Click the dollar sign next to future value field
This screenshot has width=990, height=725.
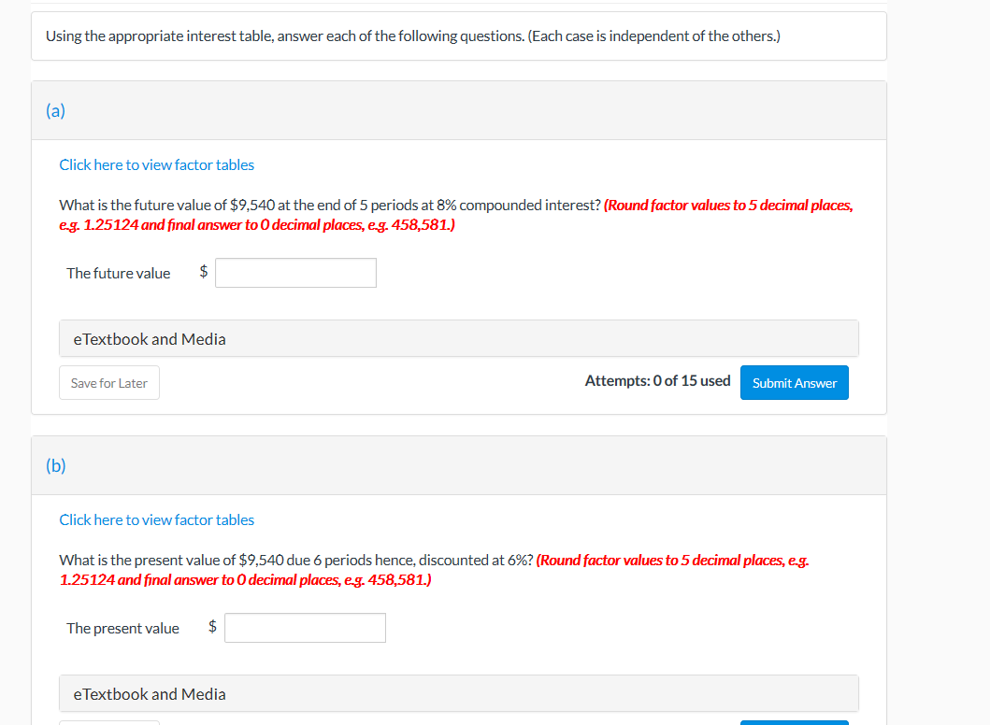tap(202, 272)
